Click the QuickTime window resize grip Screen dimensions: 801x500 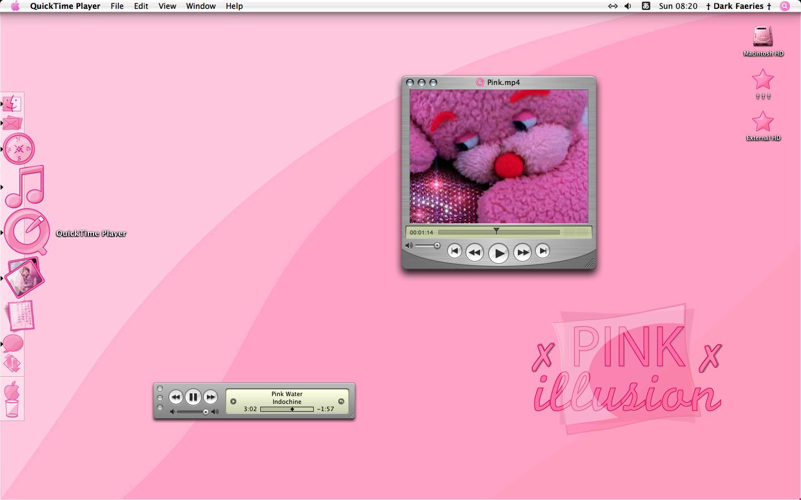coord(590,263)
